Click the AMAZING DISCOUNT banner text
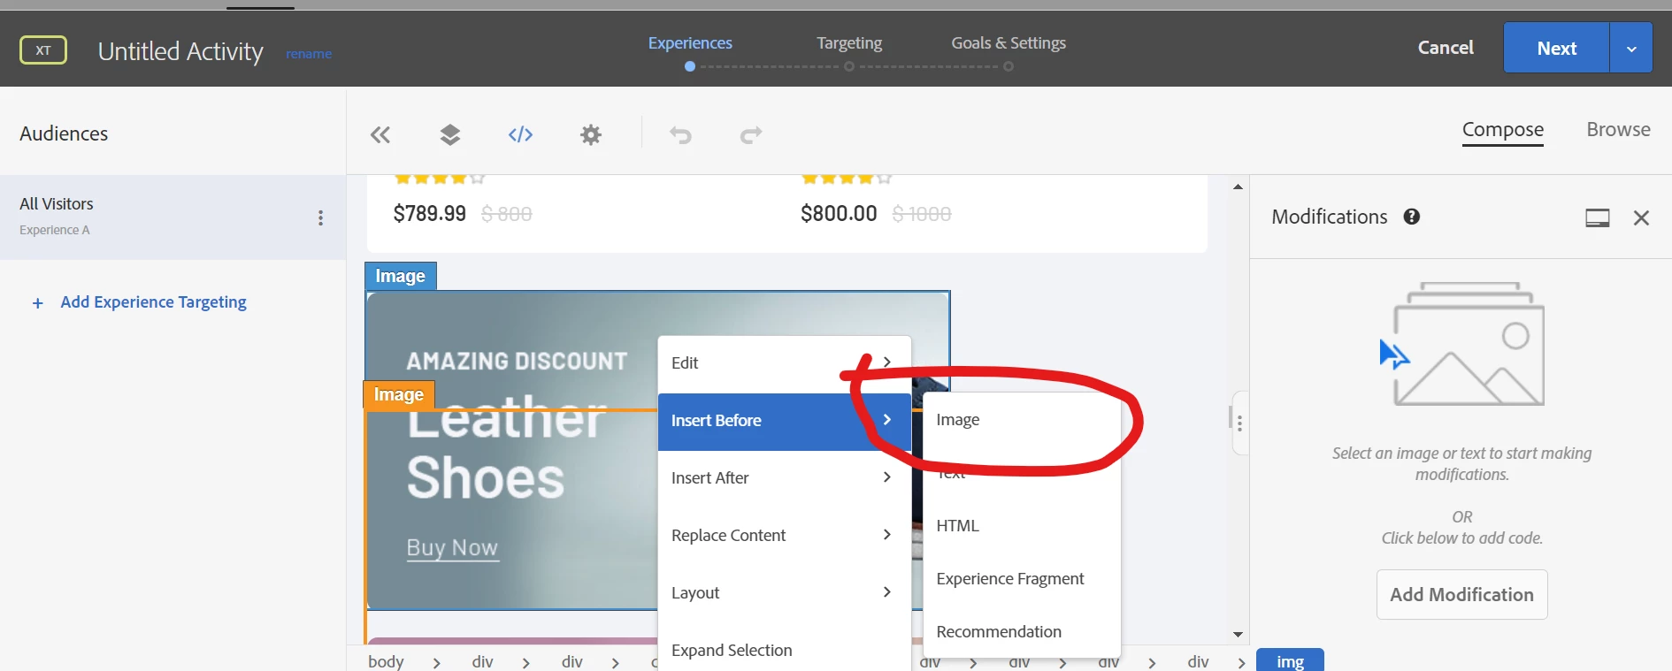The image size is (1672, 671). (517, 362)
